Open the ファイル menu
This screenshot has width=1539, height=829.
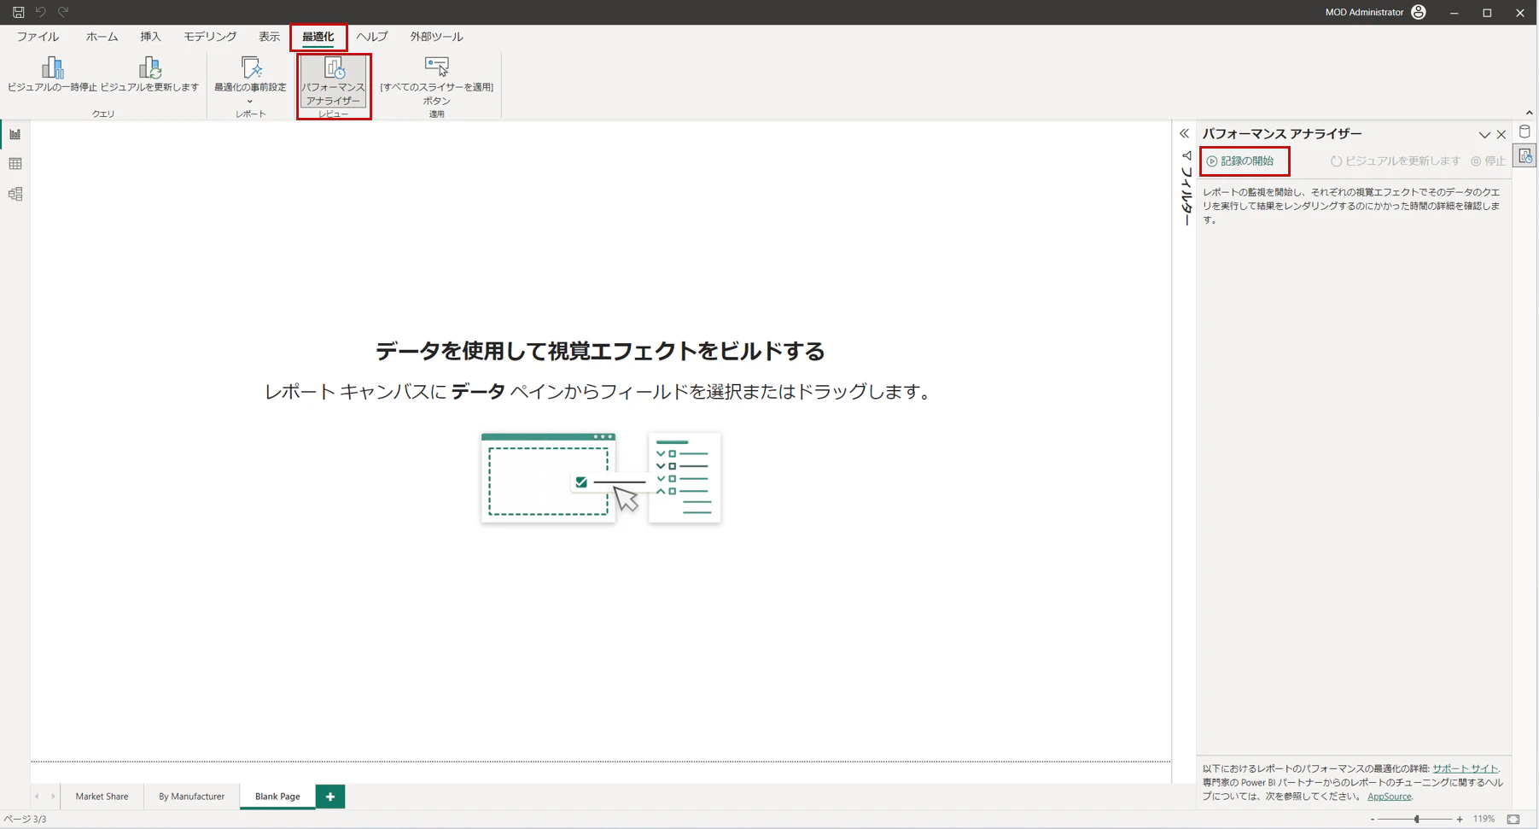pos(38,37)
